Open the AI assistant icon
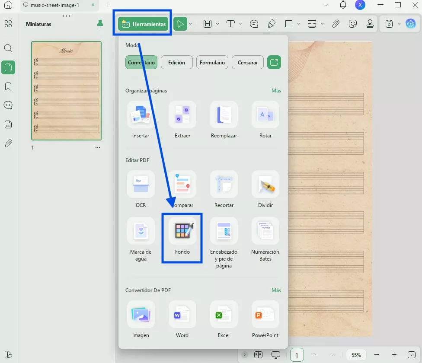The height and width of the screenshot is (363, 422). [x=411, y=24]
